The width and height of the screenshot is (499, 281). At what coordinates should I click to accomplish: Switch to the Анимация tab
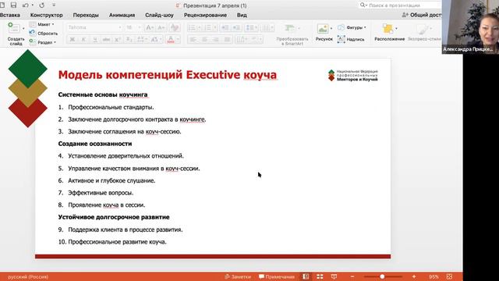(122, 15)
